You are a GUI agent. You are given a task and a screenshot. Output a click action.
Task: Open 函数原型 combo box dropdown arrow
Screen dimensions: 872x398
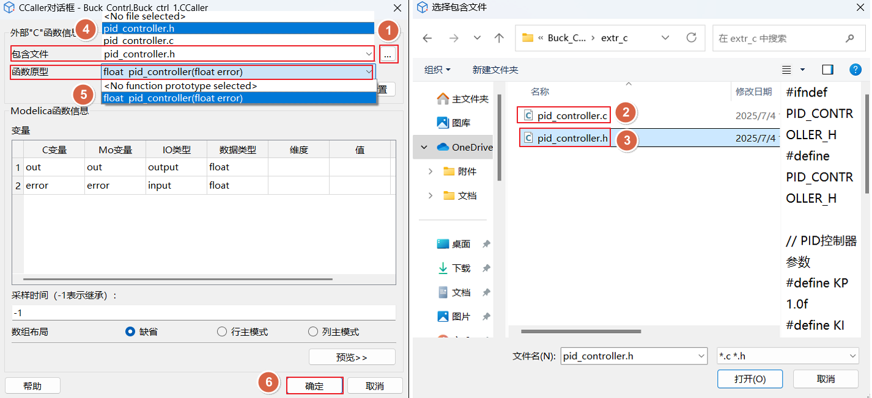coord(368,72)
